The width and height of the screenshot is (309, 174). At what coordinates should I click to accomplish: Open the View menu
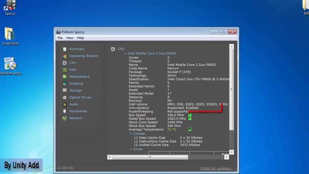pos(70,38)
